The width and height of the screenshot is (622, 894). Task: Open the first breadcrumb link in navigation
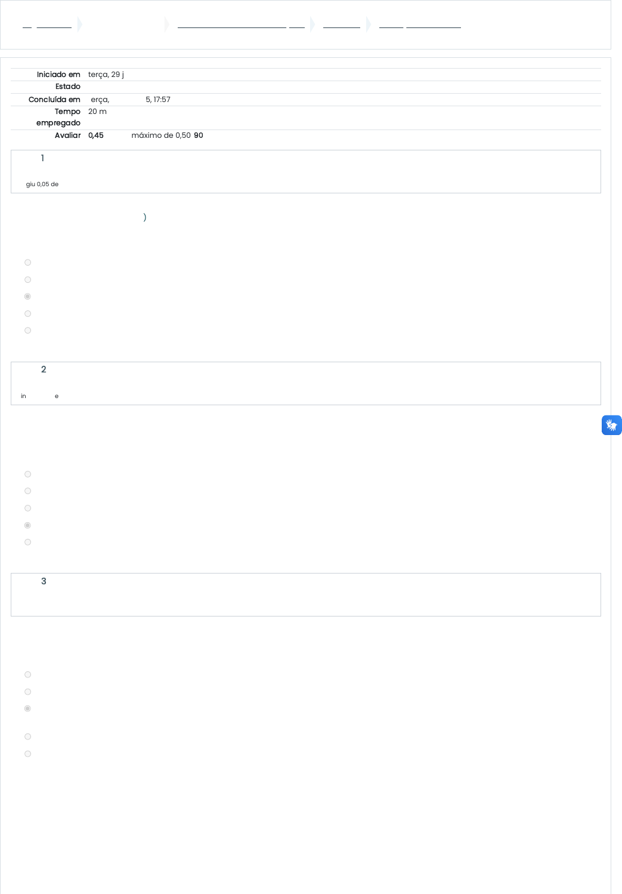point(47,24)
